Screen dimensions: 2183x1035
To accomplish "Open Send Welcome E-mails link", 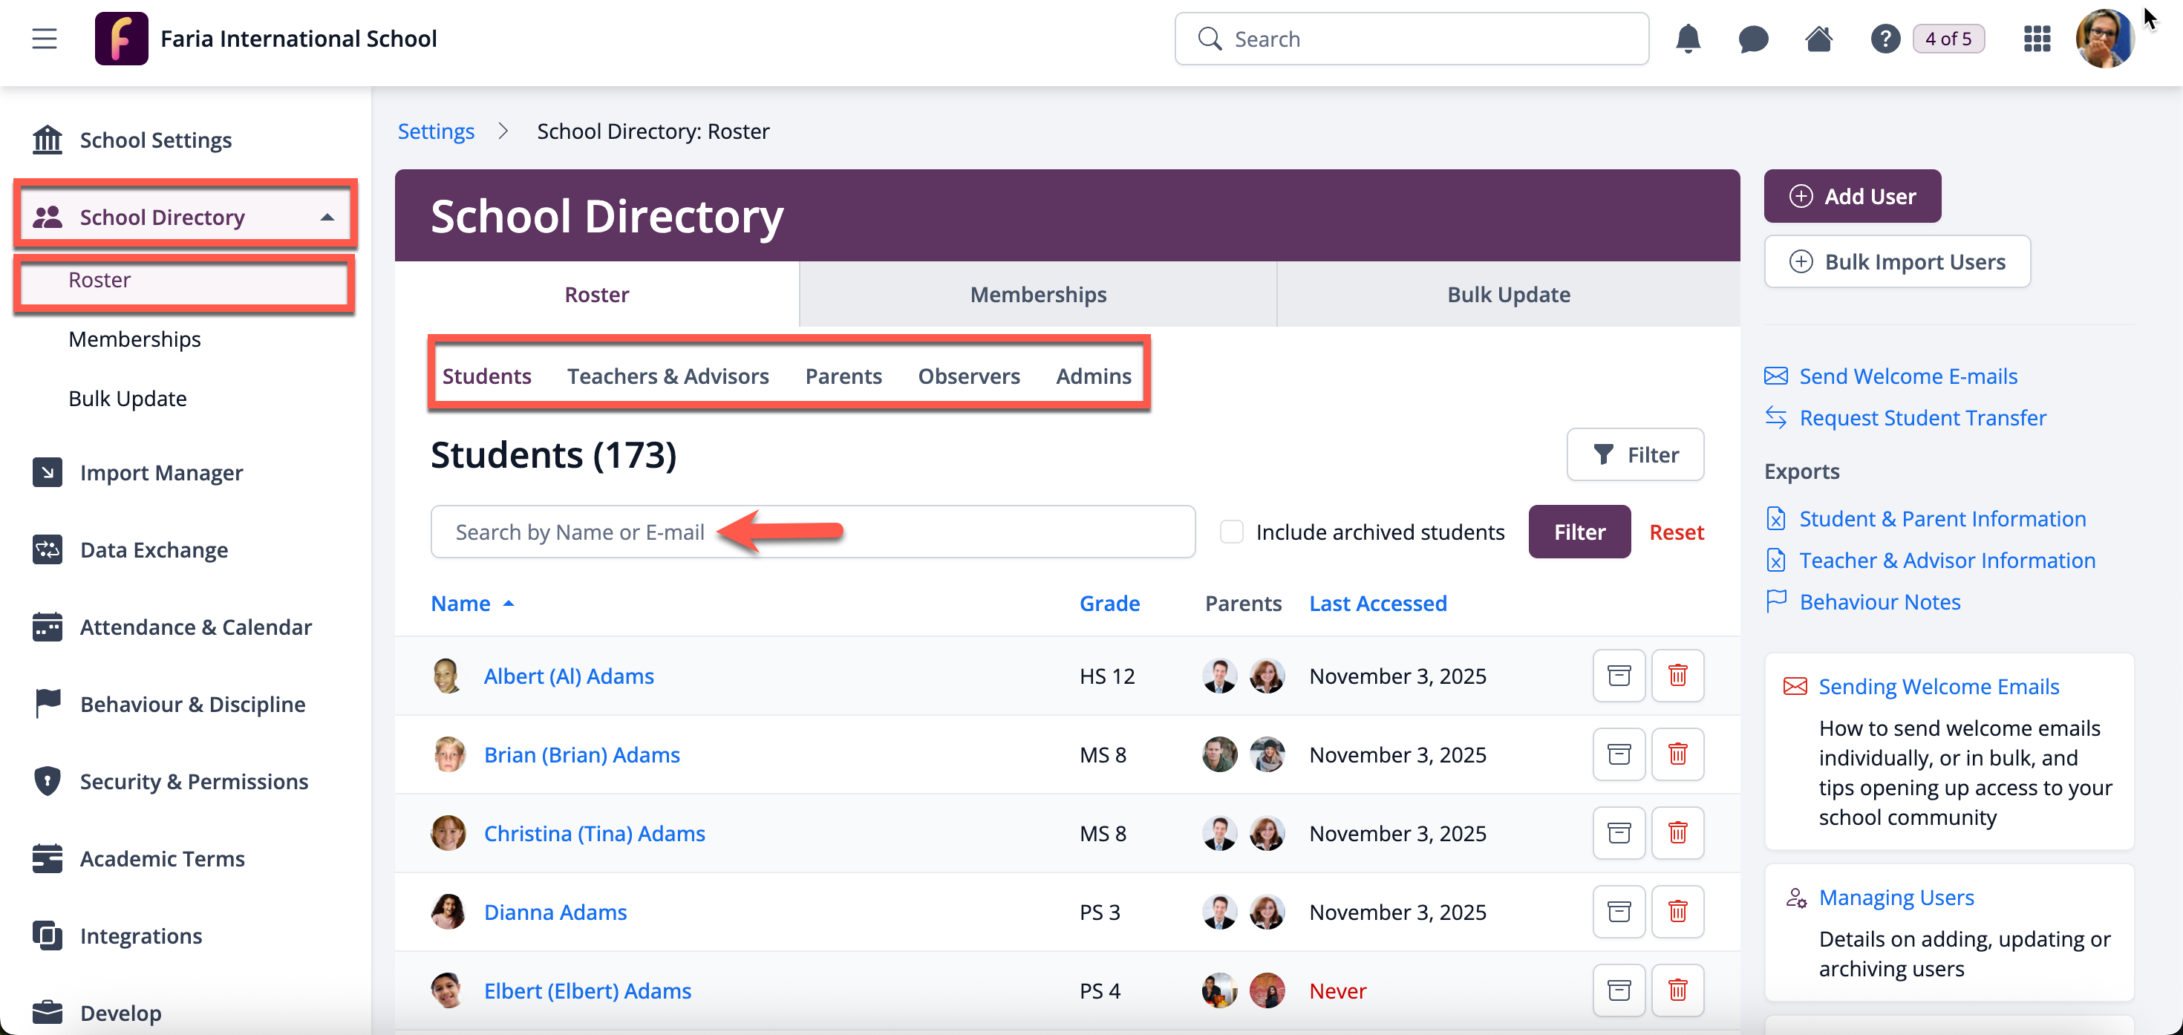I will [1908, 376].
